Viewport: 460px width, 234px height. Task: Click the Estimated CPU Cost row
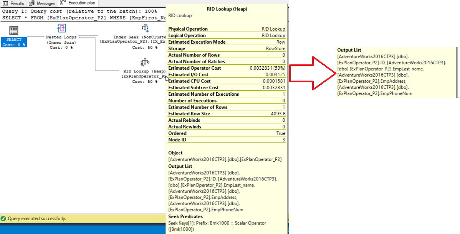[227, 81]
